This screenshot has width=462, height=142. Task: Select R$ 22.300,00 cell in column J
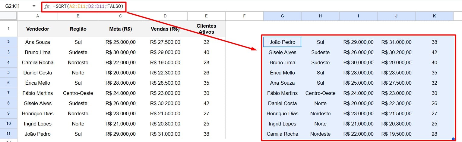point(396,103)
